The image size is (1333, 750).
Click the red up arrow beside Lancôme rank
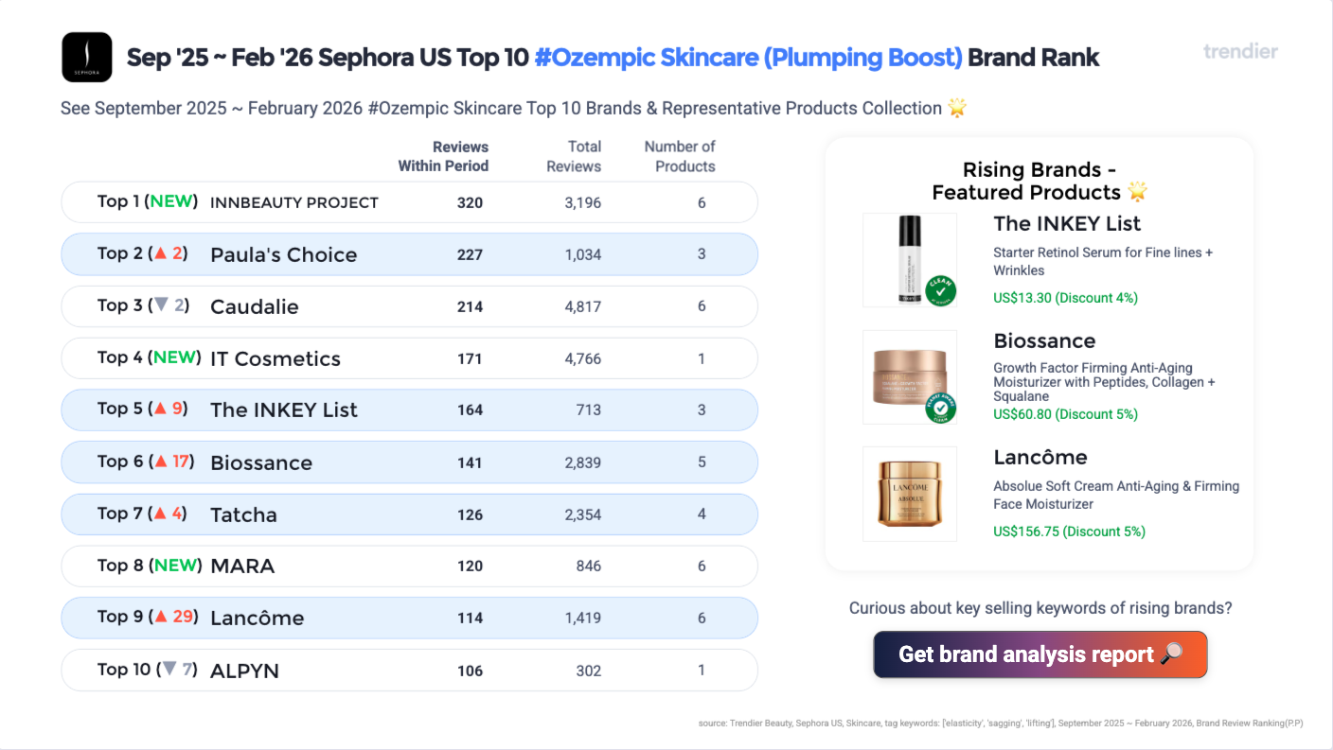tap(161, 617)
